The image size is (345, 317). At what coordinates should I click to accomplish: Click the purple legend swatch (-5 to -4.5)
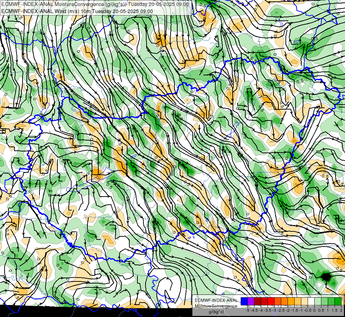point(251,302)
